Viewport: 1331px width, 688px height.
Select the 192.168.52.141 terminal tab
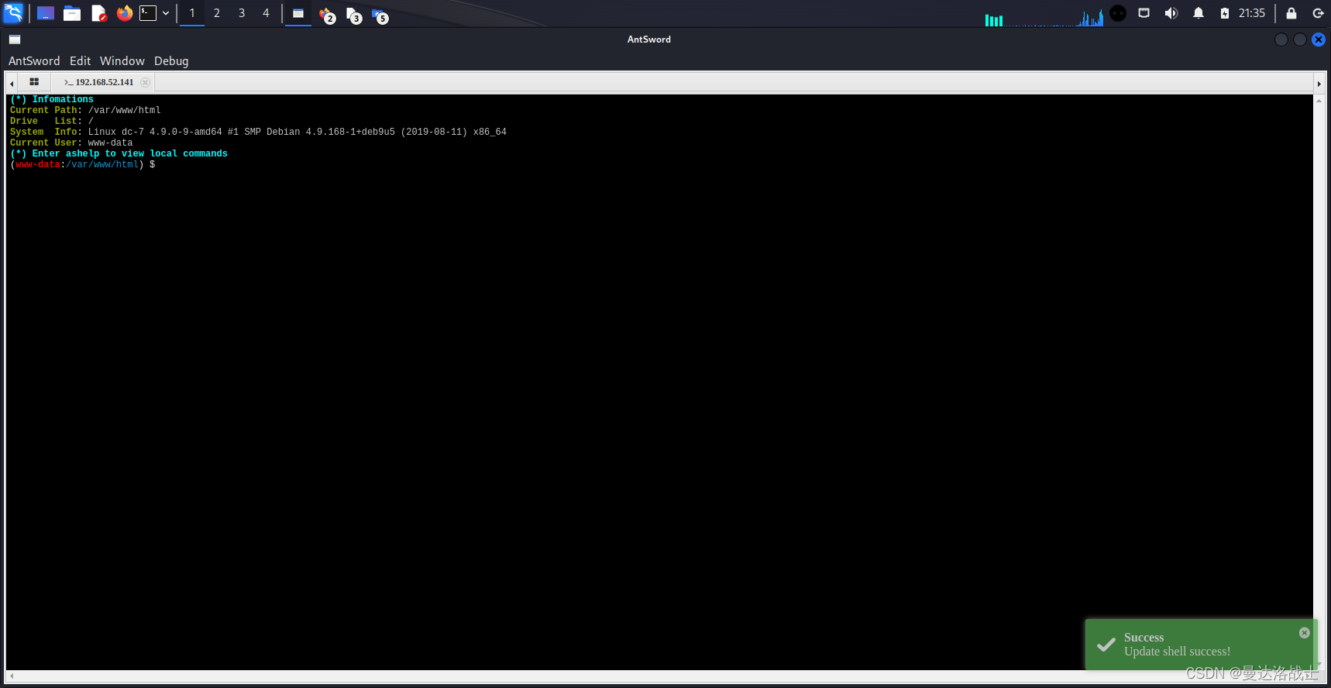pyautogui.click(x=99, y=82)
